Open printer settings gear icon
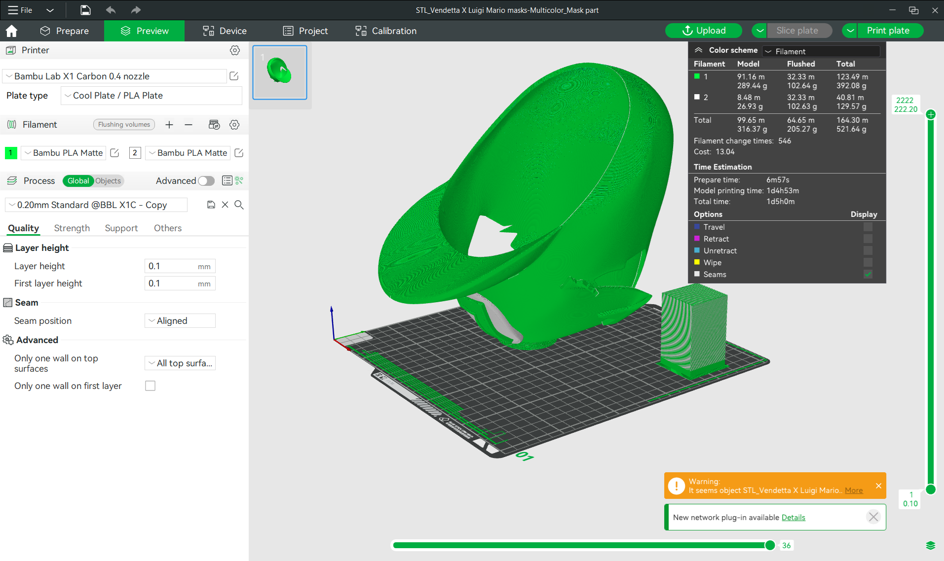This screenshot has width=944, height=561. pos(235,50)
